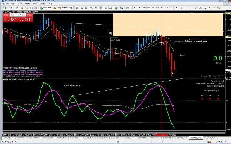Select the MN timeframe
Viewport: 231px width, 144px height.
click(171, 8)
